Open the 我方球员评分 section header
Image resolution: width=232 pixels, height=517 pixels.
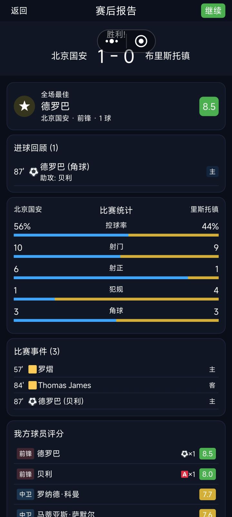39,434
